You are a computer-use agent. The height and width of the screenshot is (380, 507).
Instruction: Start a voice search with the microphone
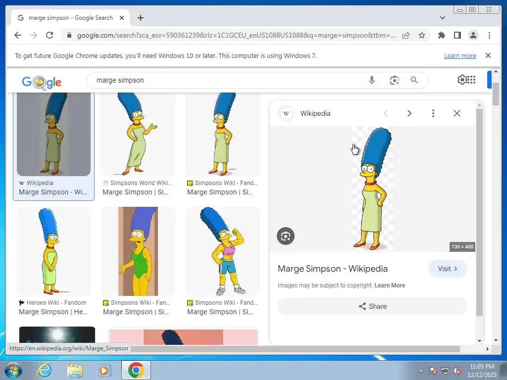tap(372, 80)
